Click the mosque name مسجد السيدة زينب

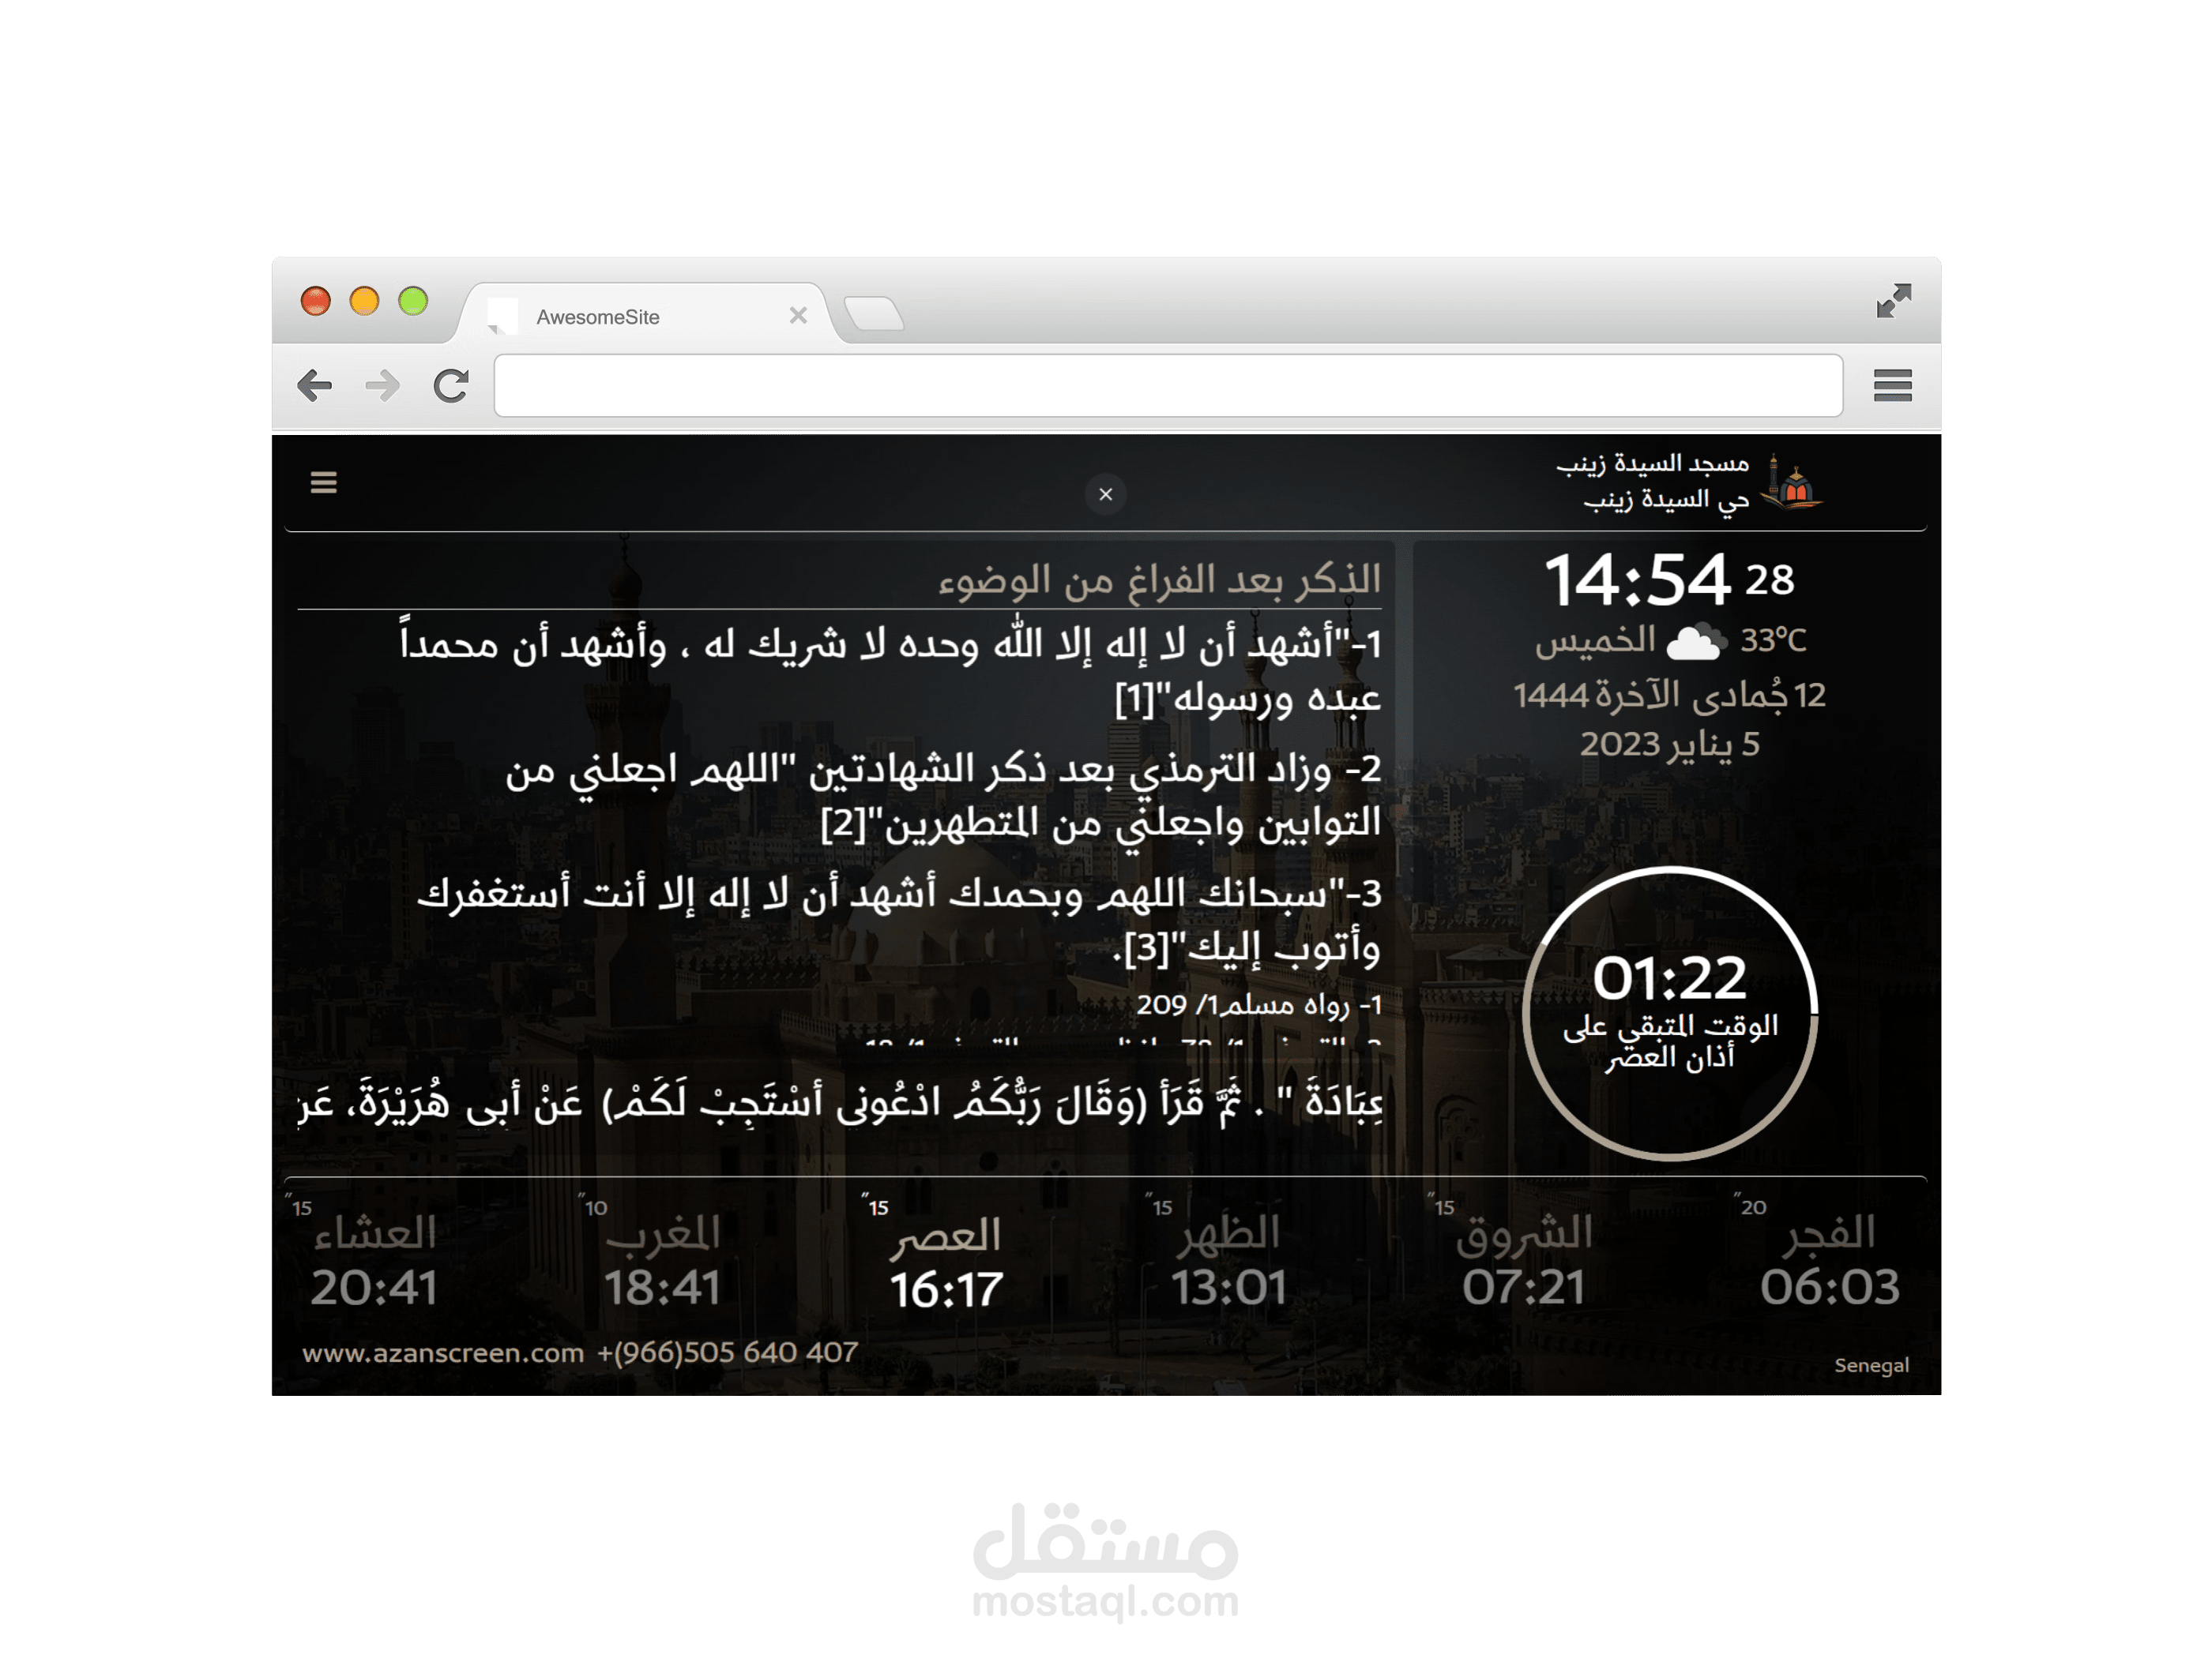coord(1652,463)
